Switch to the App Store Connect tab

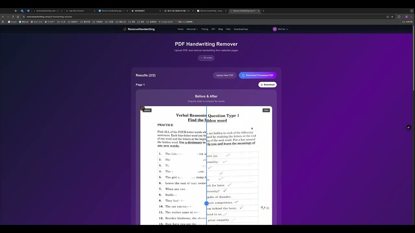point(80,11)
